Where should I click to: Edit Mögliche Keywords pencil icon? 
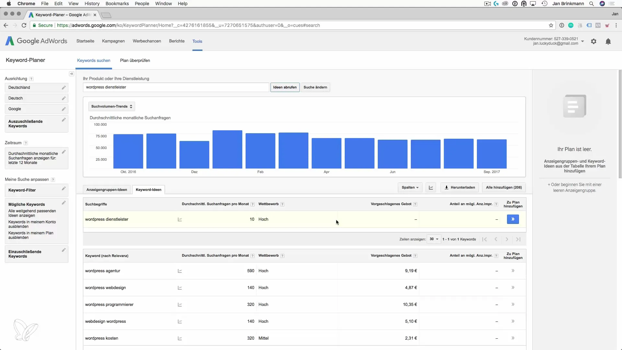tap(64, 203)
